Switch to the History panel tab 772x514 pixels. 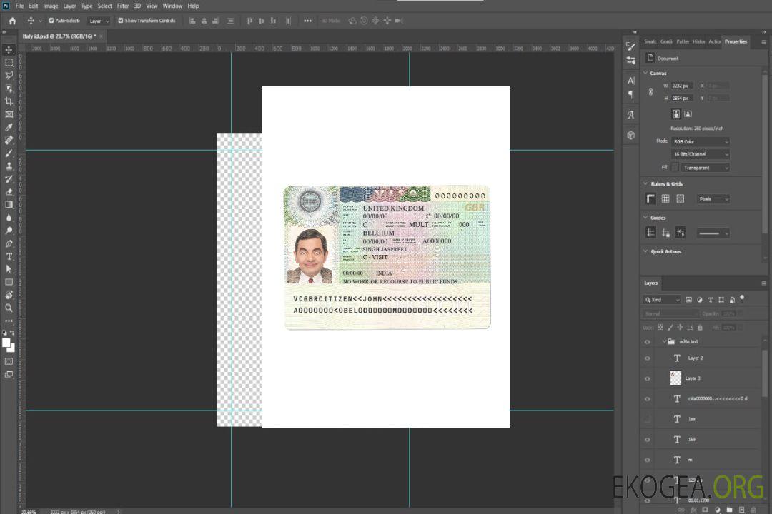pos(698,42)
